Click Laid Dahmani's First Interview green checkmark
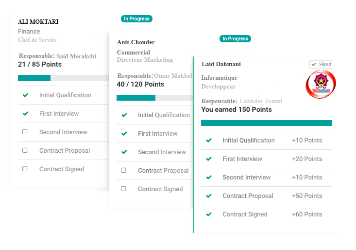 coord(209,159)
